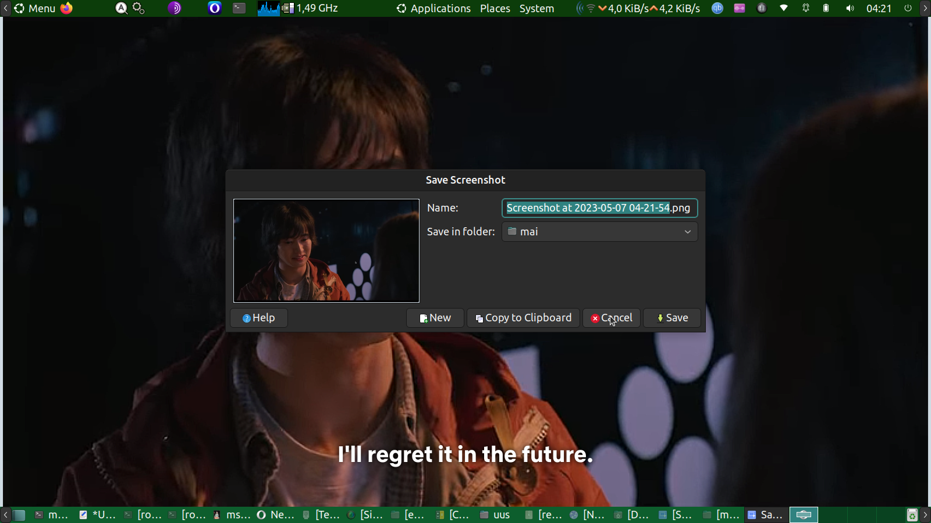The image size is (931, 523).
Task: Open the gears settings launcher in top panel
Action: (x=138, y=8)
